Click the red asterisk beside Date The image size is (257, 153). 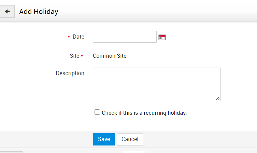coord(69,37)
